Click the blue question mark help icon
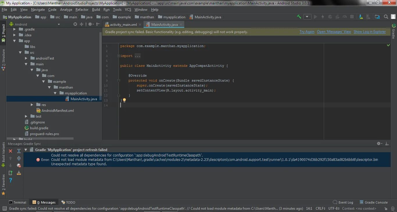Image resolution: width=397 pixels, height=212 pixels. 10,180
